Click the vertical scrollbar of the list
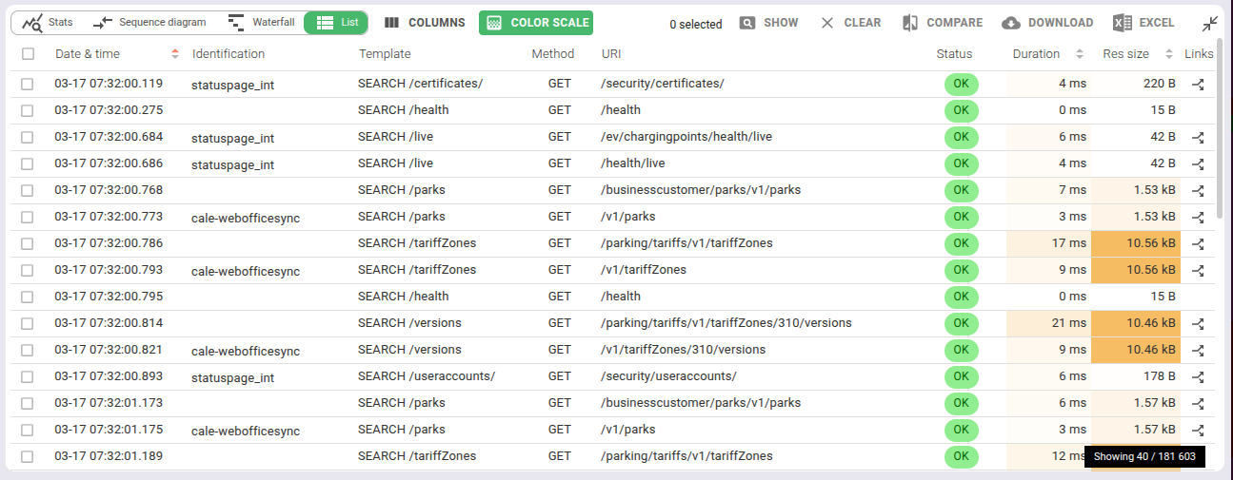 [1221, 143]
